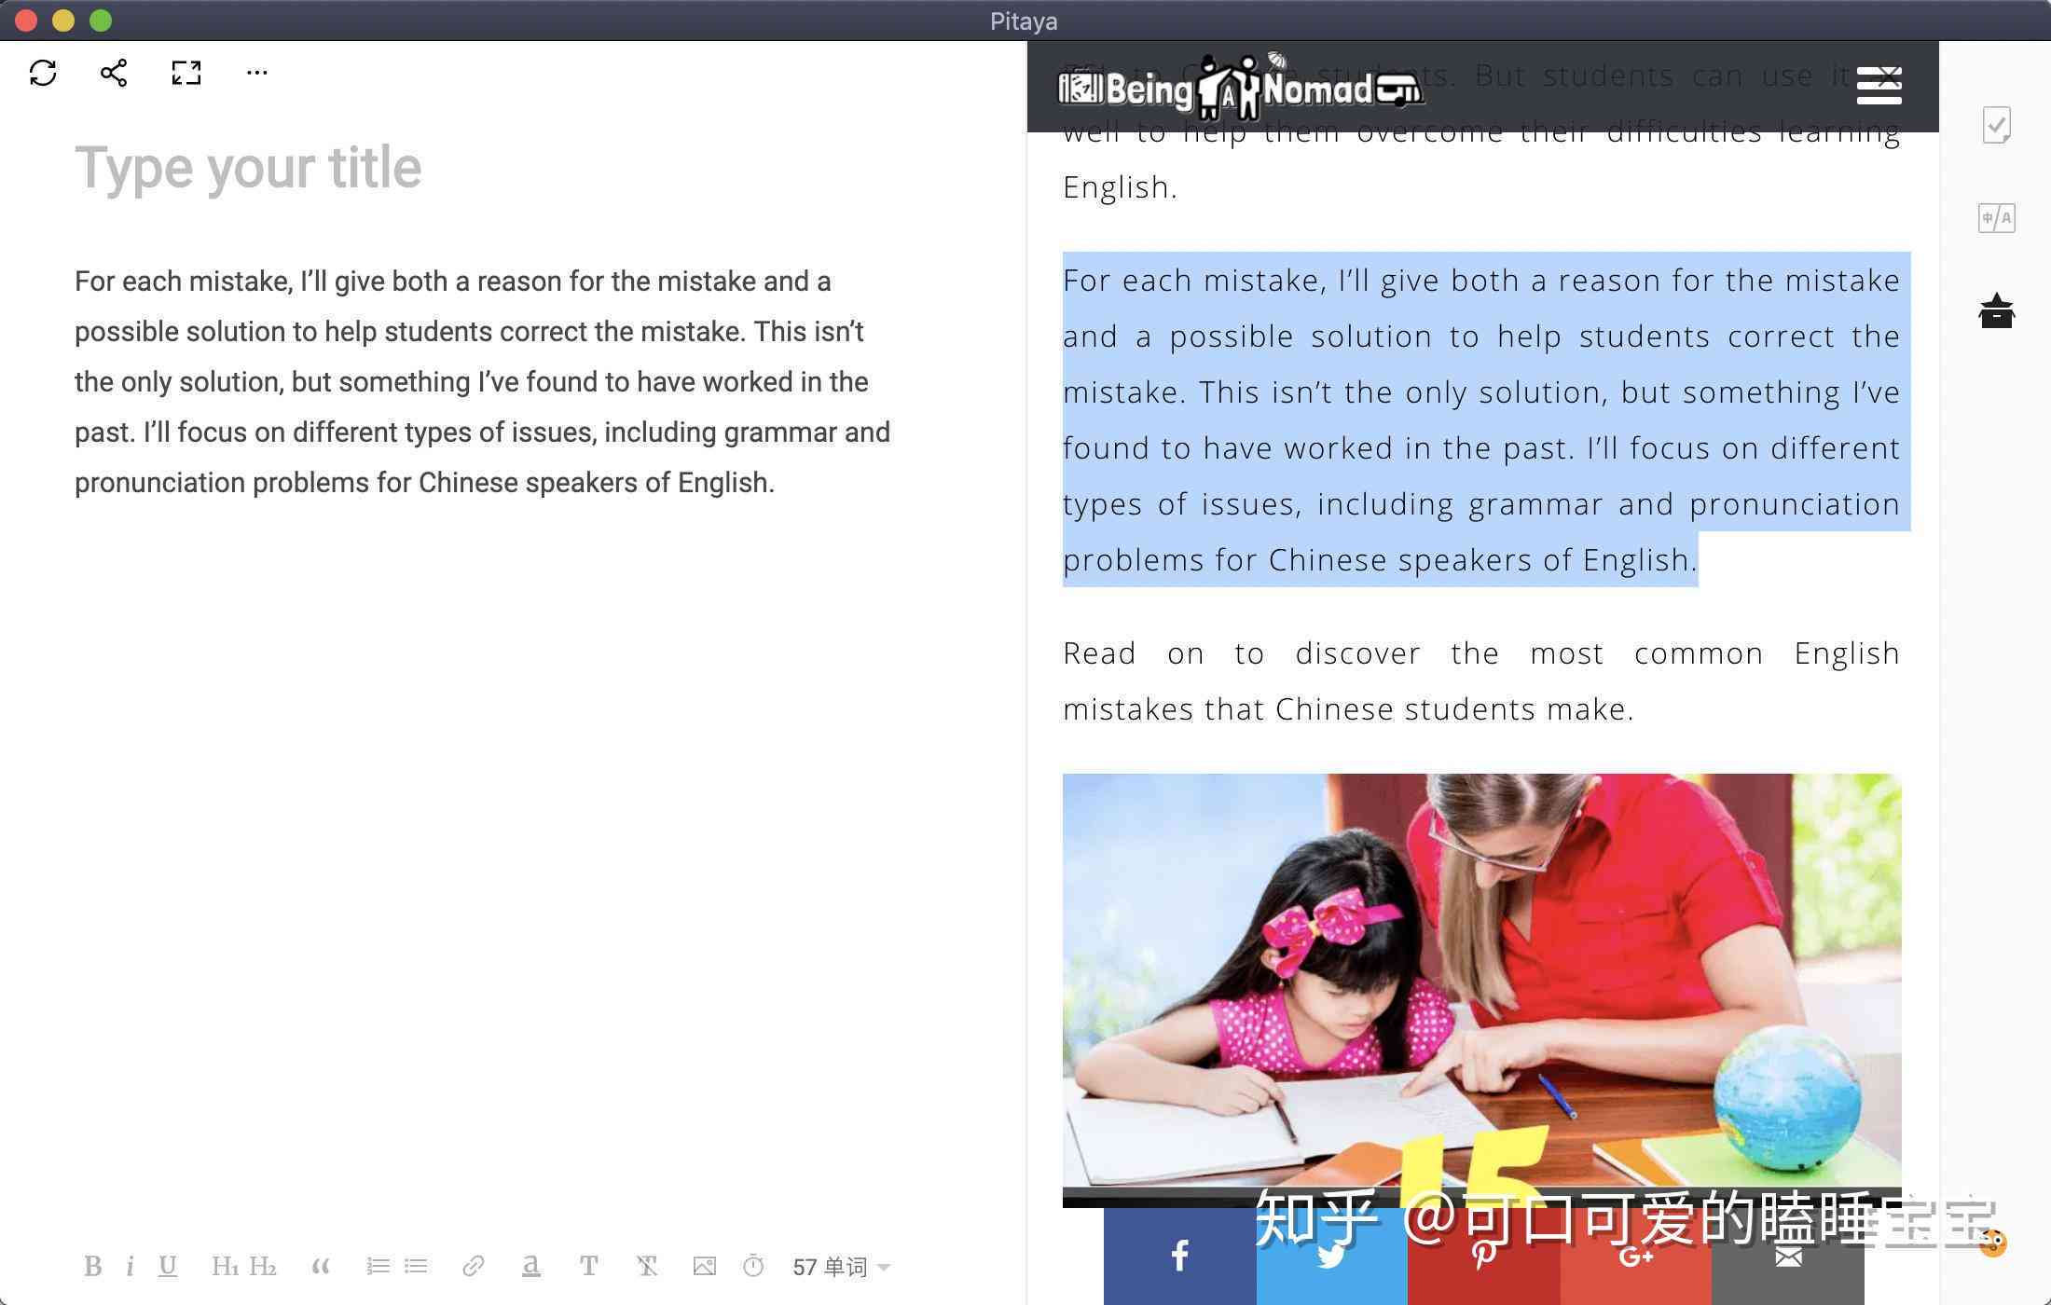Select the Quote block icon

click(320, 1266)
